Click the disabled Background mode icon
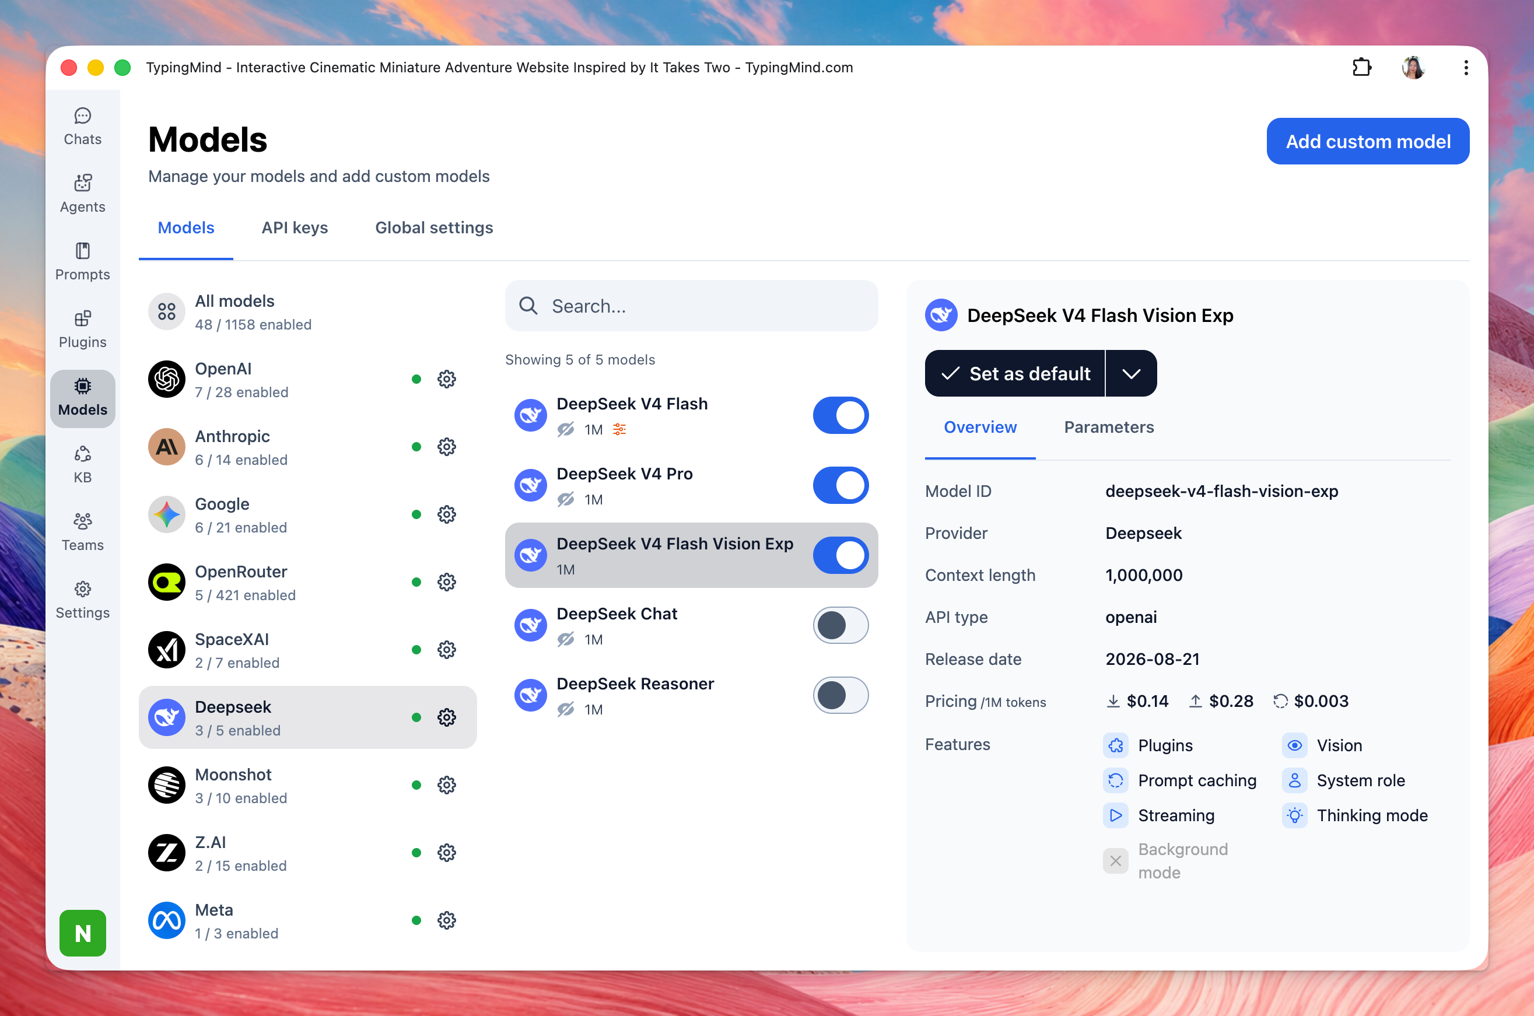 coord(1116,861)
